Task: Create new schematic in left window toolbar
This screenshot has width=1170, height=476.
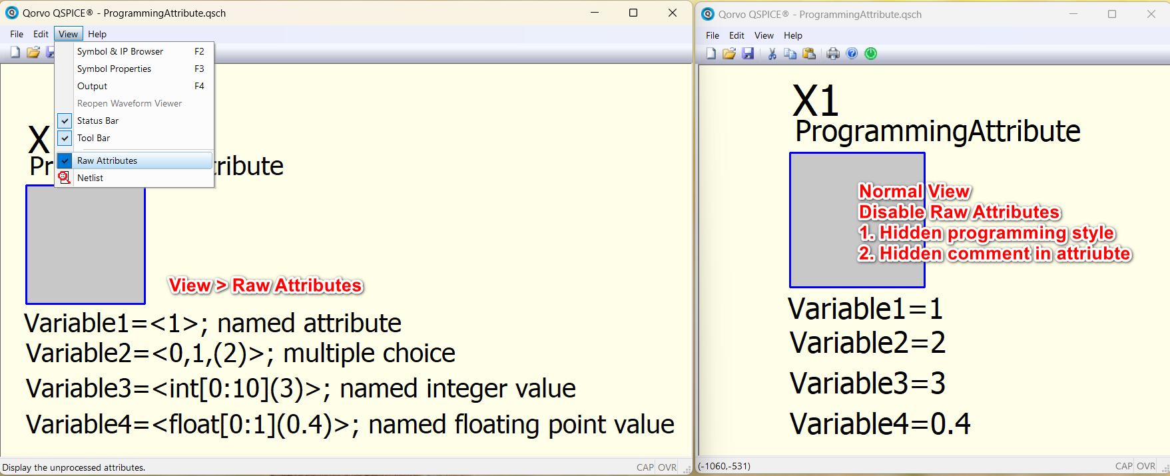Action: 15,53
